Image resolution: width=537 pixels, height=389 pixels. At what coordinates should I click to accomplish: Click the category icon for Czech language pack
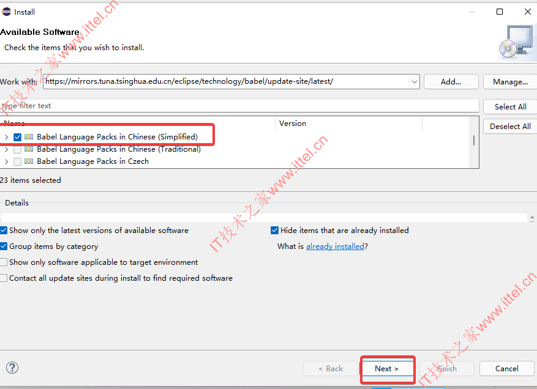(29, 161)
